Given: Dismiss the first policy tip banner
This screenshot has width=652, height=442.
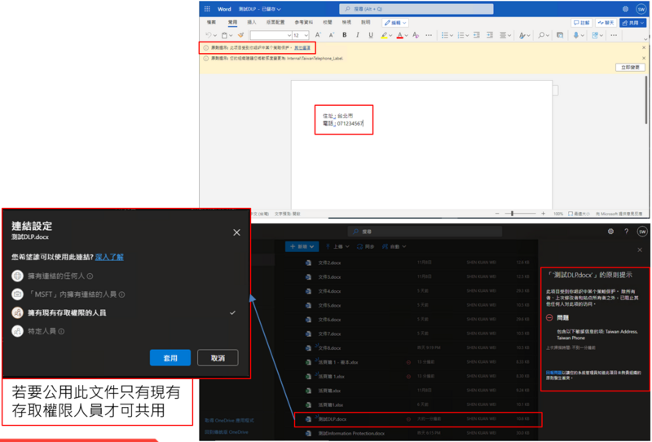Looking at the screenshot, I should [x=644, y=47].
